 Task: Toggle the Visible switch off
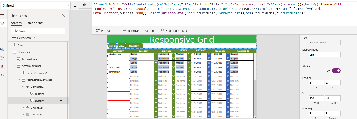(336, 71)
